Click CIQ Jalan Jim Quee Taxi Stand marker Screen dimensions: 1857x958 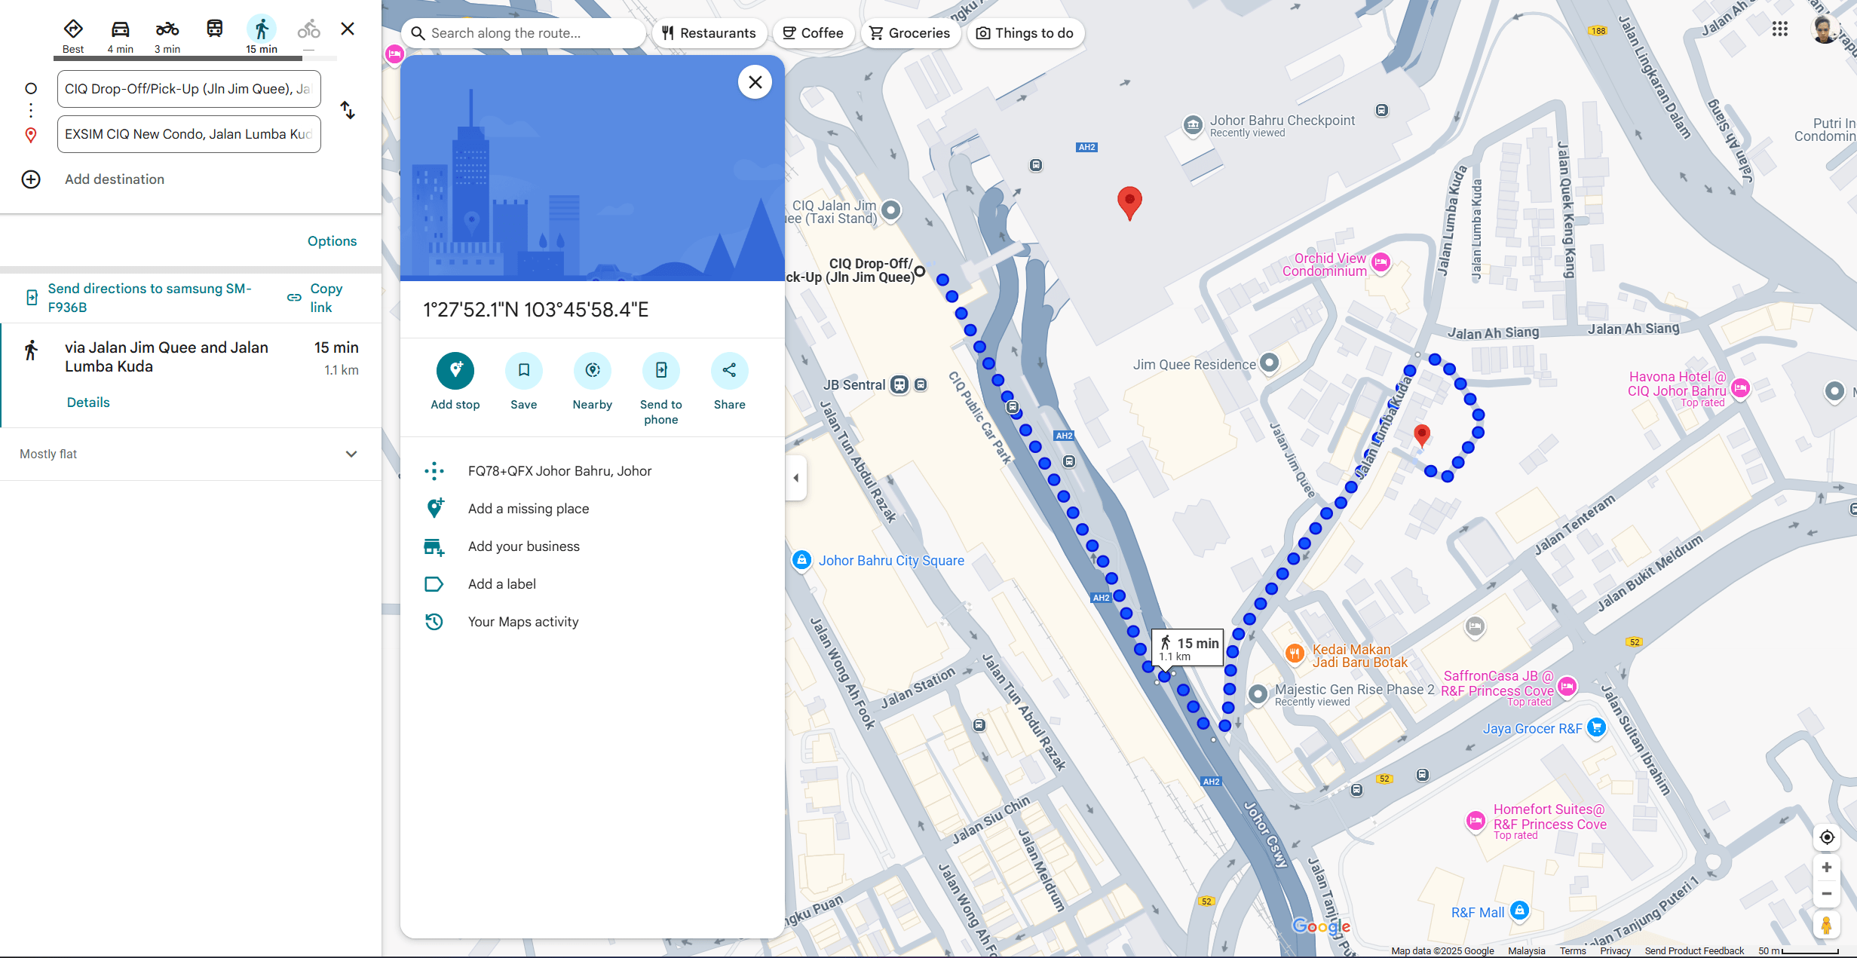tap(891, 210)
